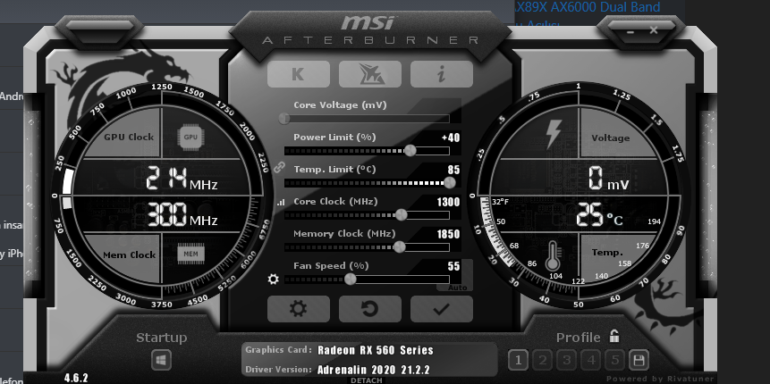Click the 300 MHz memory clock readout

[182, 215]
